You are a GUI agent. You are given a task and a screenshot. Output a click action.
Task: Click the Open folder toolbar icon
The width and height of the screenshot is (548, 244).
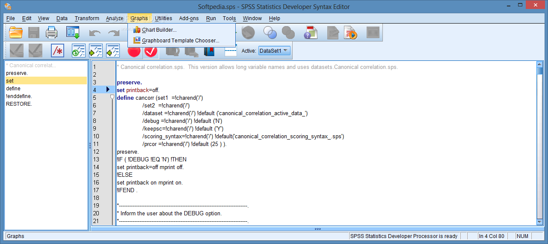(16, 33)
